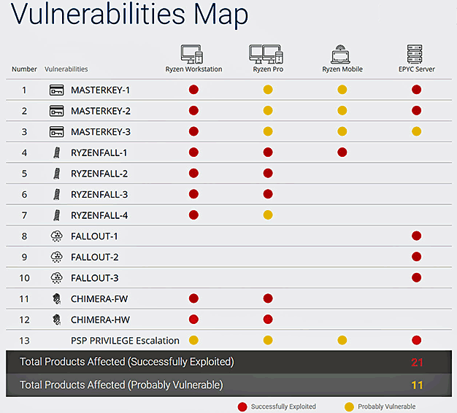Click the PSP PRIVILEGE Escalation label

125,340
